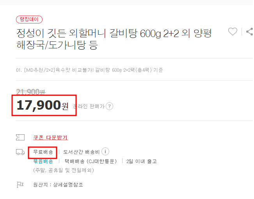Click the delivery truck icon
Viewport: 254px width, 199px height.
[20, 152]
